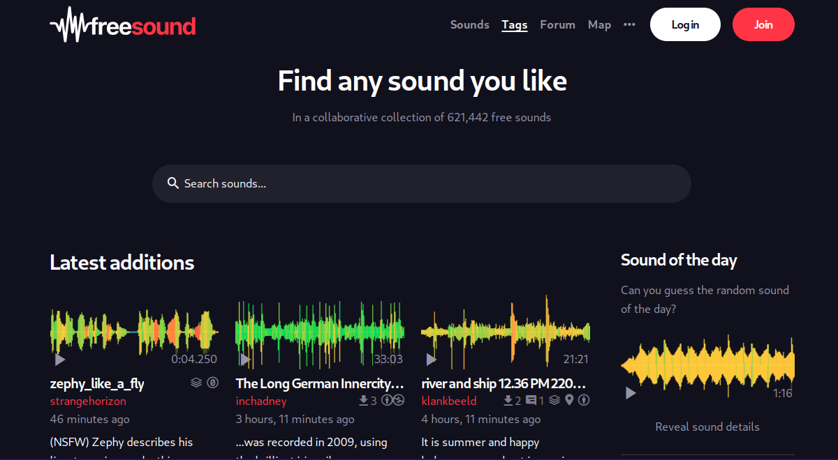838x460 pixels.
Task: Click the attribution license icon on river and ship
Action: (x=585, y=400)
